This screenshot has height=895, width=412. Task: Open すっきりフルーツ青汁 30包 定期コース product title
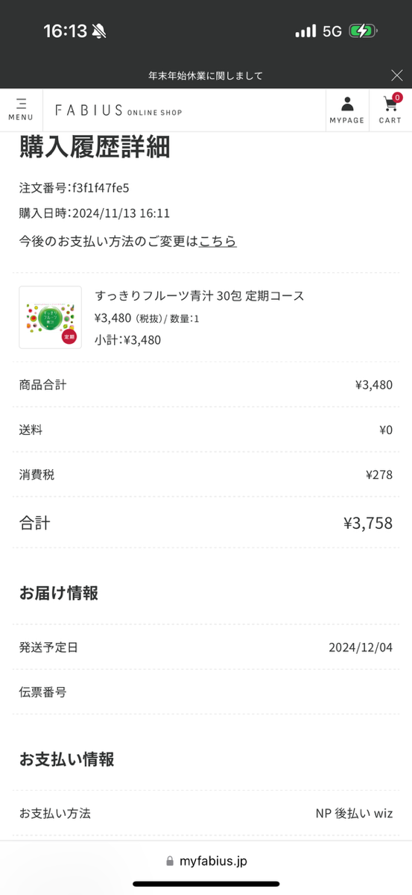point(200,295)
